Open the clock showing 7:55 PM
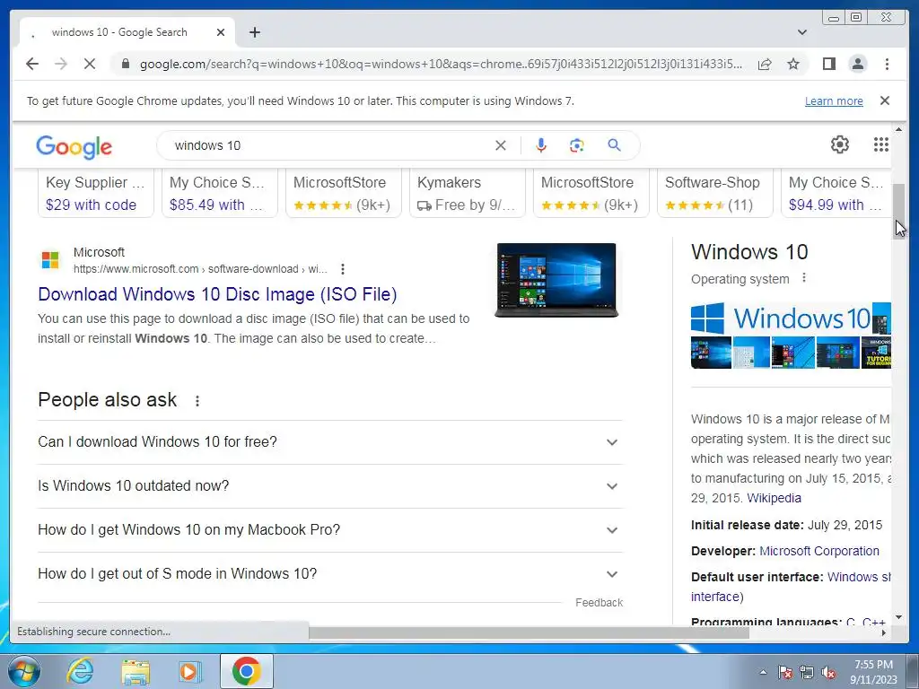Screen dimensions: 919x689 [x=873, y=672]
